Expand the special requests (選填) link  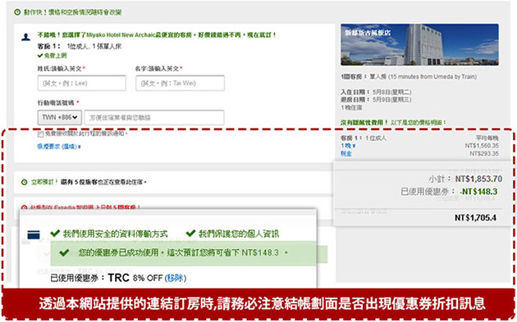tap(59, 147)
